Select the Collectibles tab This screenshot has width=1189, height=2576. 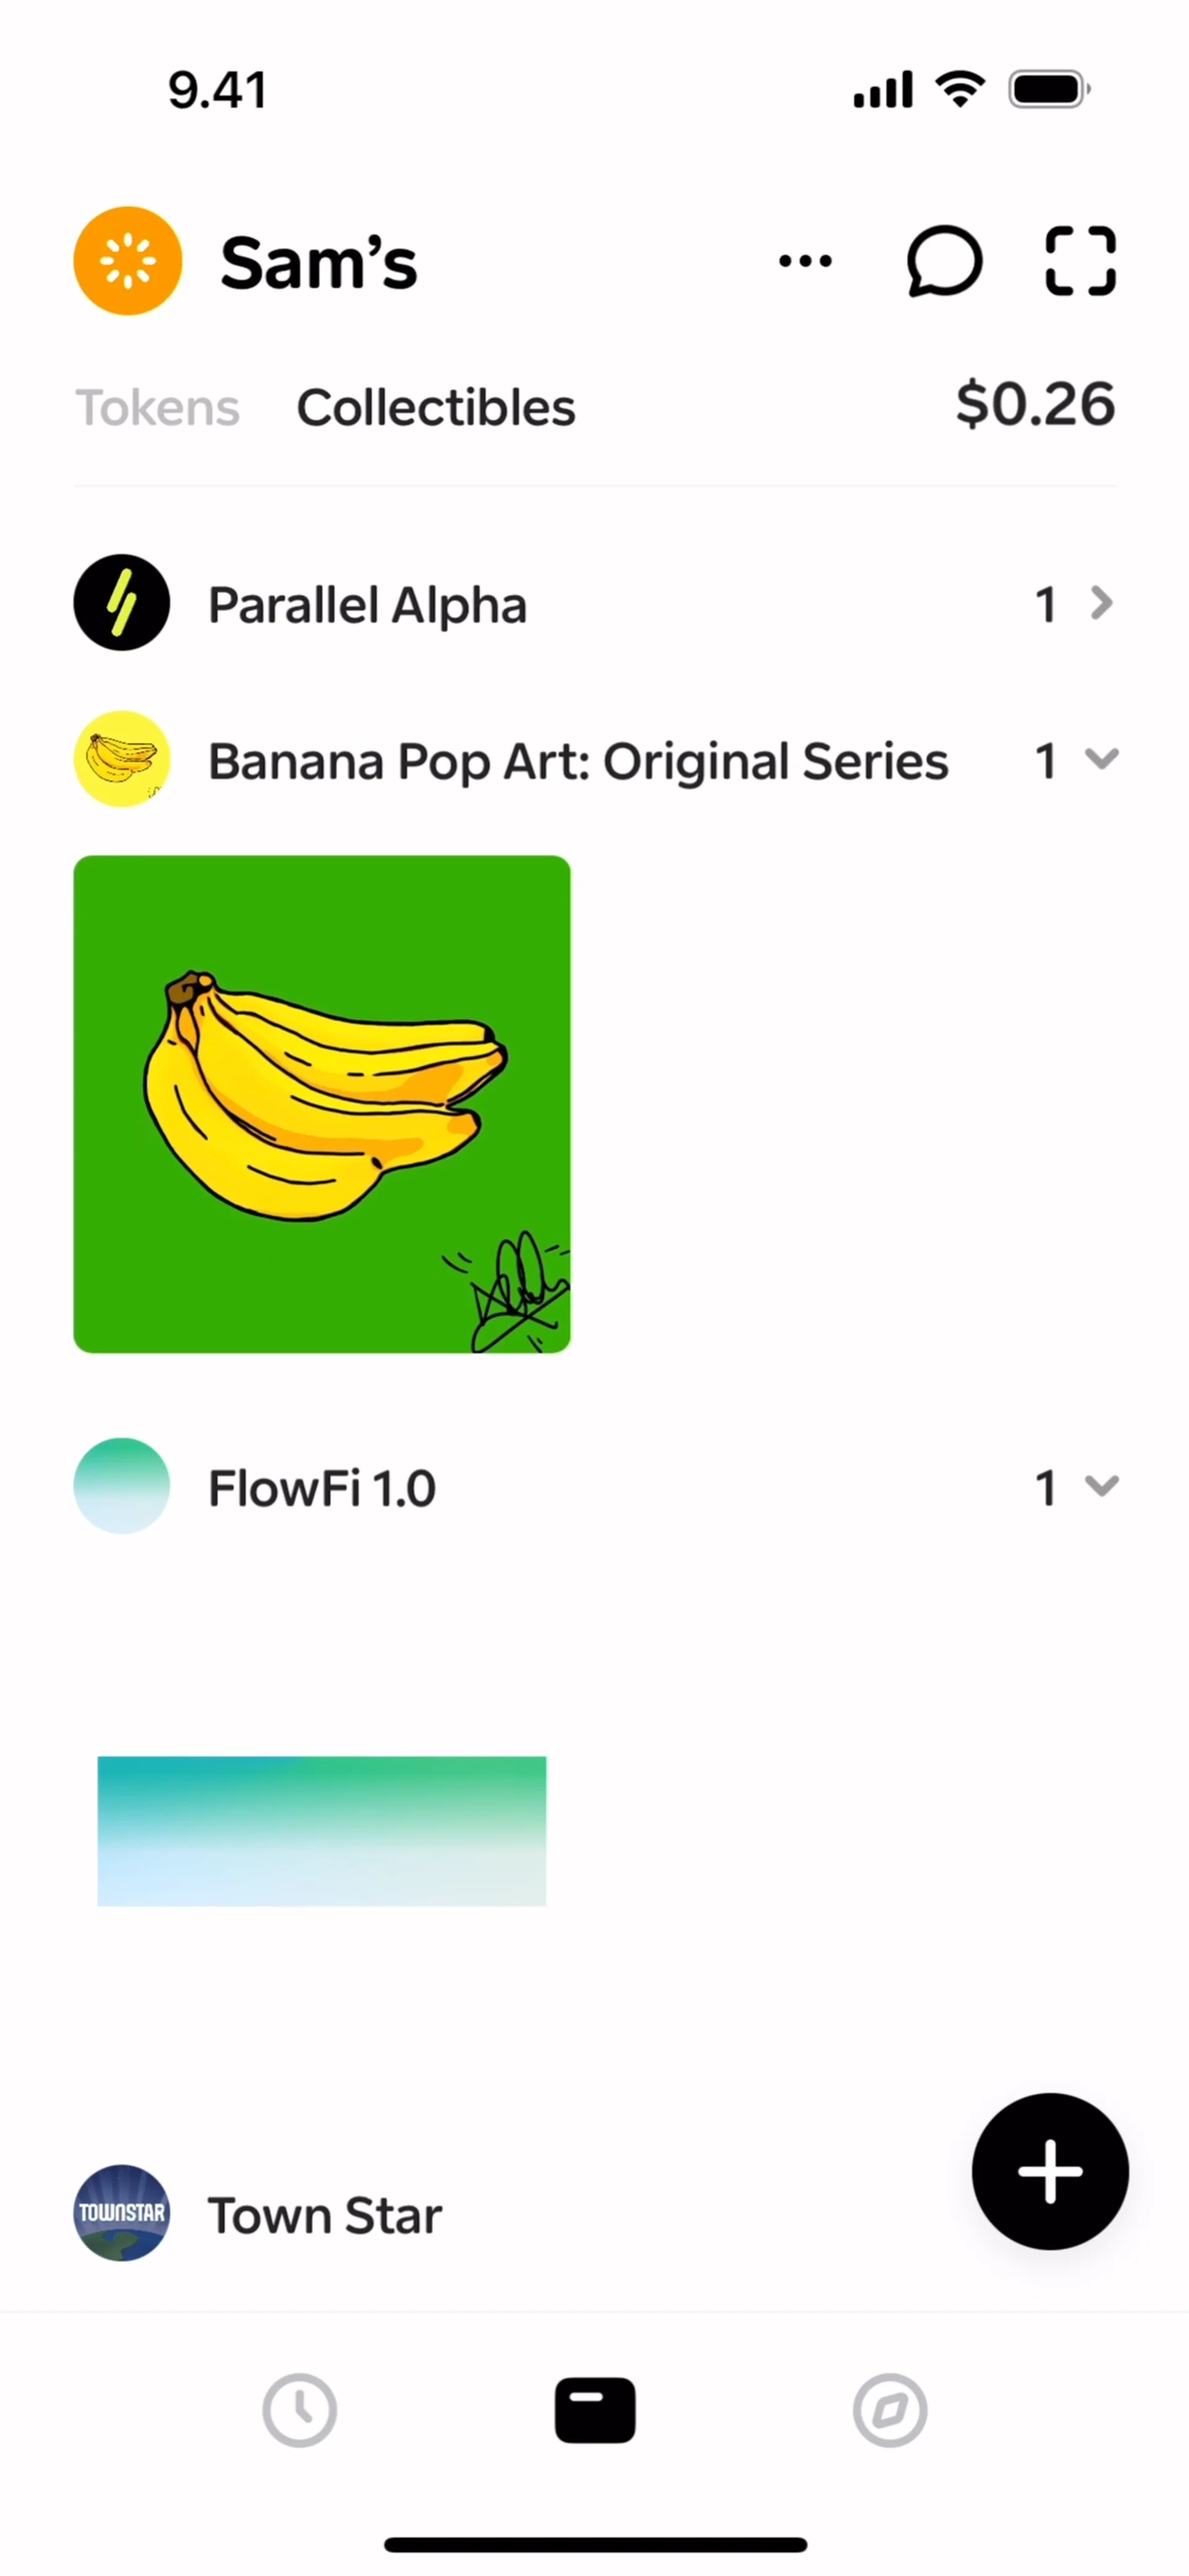pos(436,408)
